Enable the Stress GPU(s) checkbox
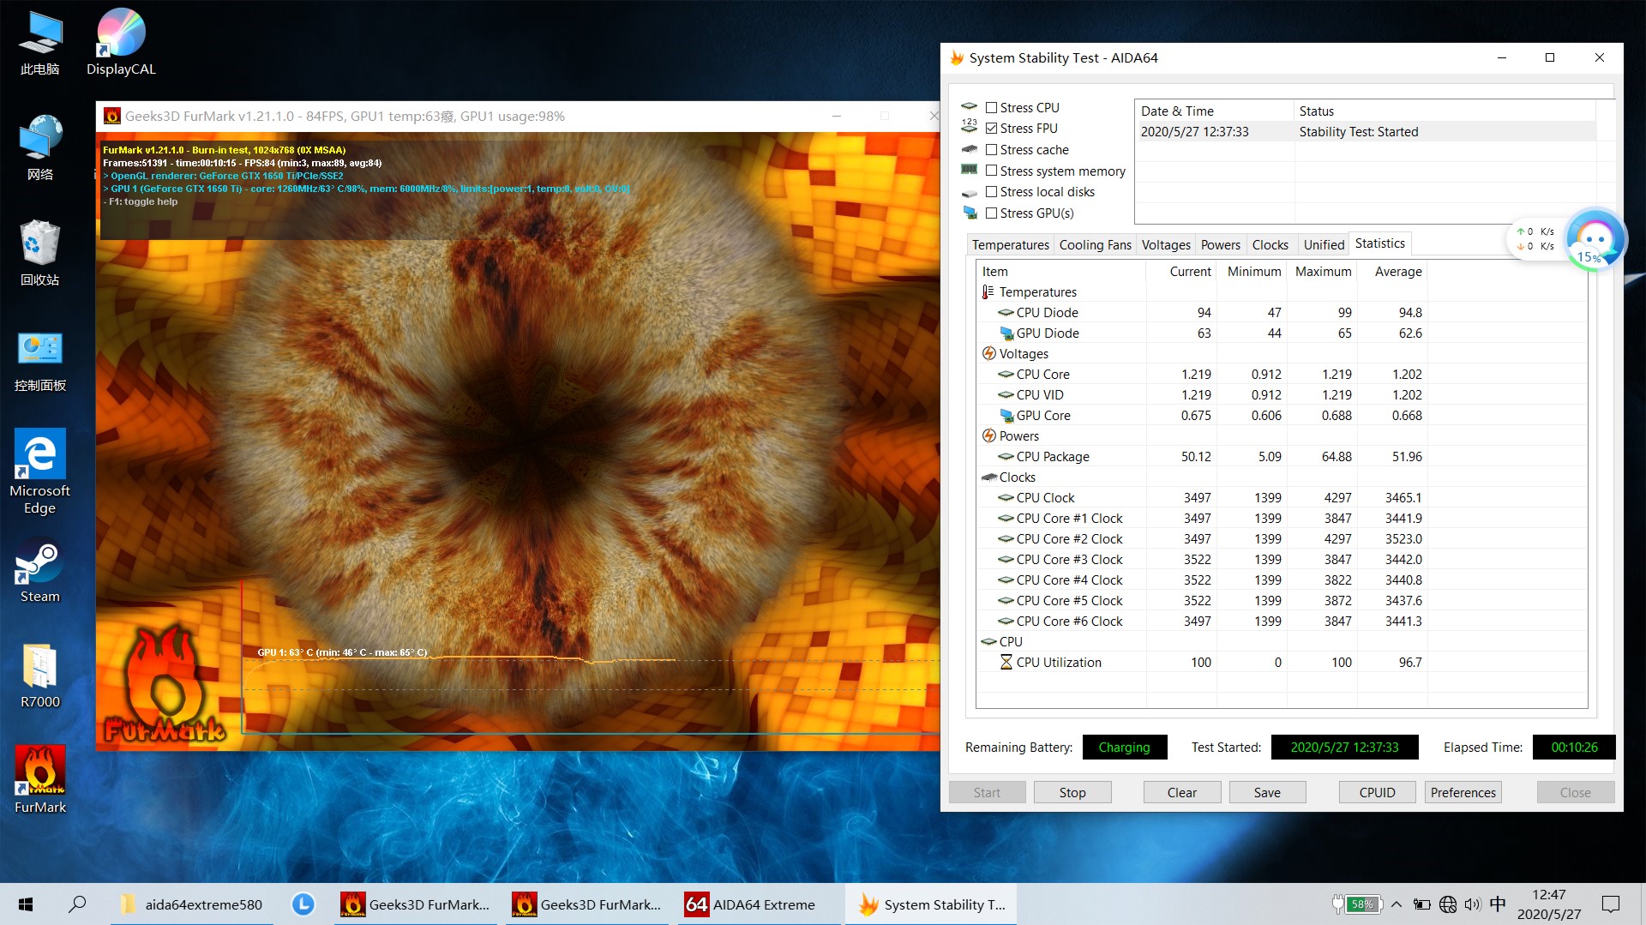The width and height of the screenshot is (1646, 925). (x=991, y=213)
